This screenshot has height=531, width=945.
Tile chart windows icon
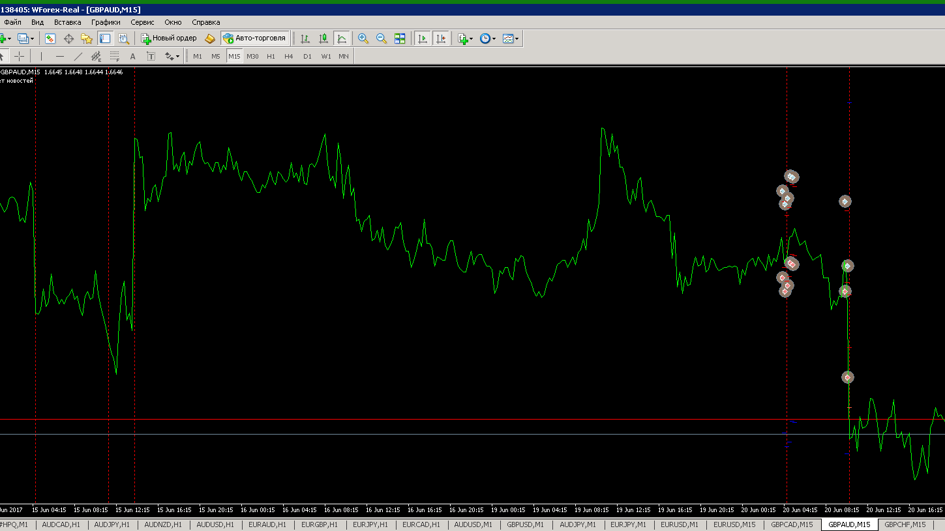[x=400, y=38]
